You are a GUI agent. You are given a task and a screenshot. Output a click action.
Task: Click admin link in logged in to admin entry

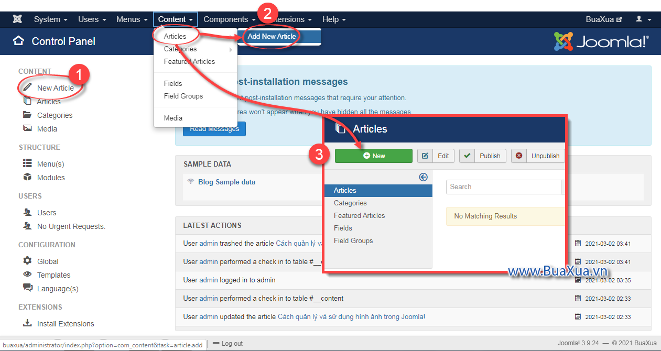click(208, 280)
